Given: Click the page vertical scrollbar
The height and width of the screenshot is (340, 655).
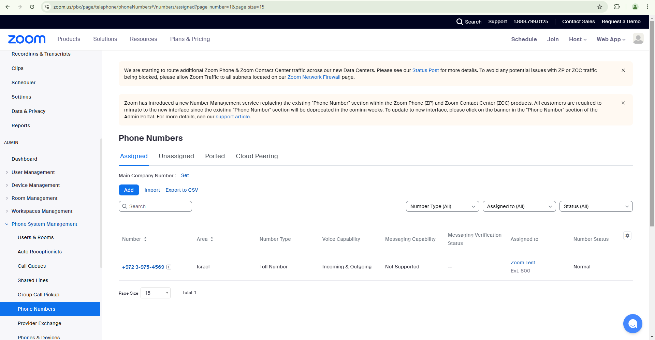Looking at the screenshot, I should (652, 123).
